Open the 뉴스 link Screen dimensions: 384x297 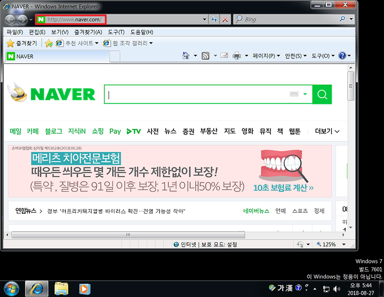click(x=171, y=131)
